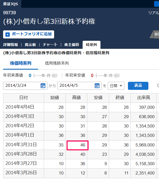
Task: Expand the 日間 interval dropdown
Action: 116,86
